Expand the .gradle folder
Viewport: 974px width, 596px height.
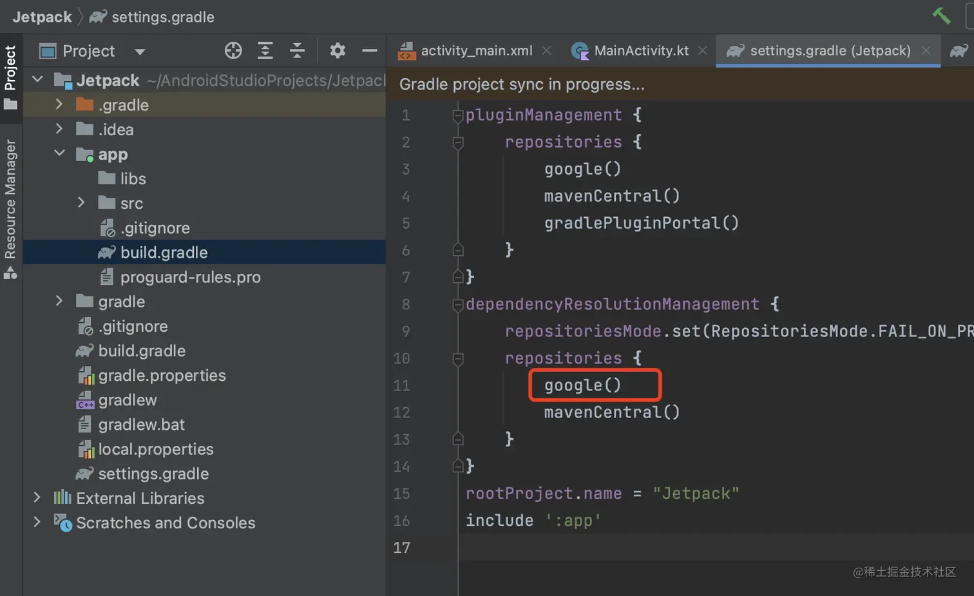(x=59, y=104)
